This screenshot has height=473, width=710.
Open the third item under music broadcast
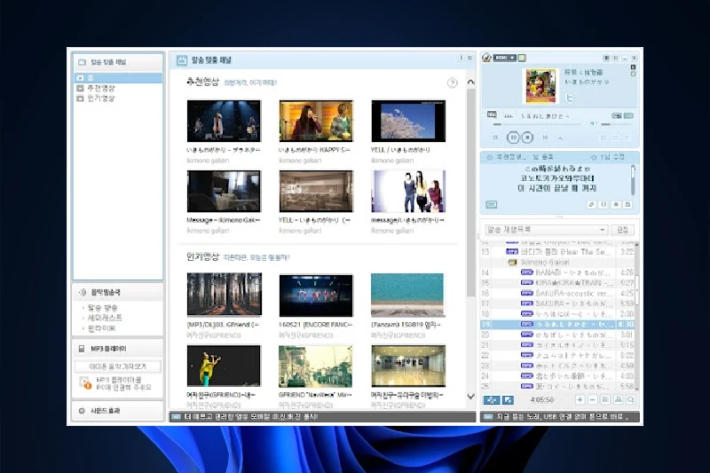point(101,328)
